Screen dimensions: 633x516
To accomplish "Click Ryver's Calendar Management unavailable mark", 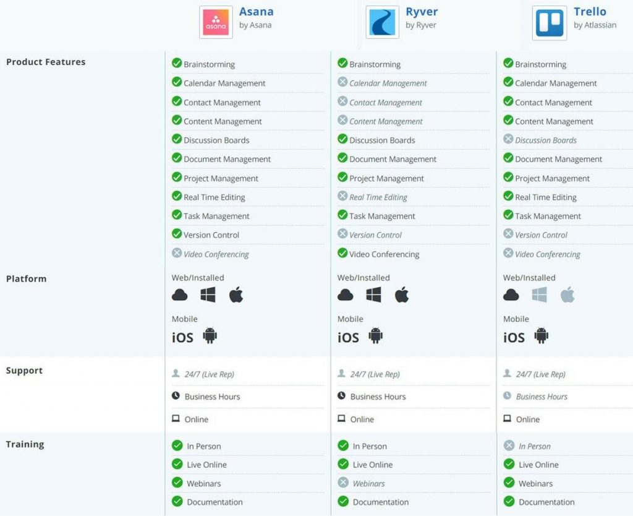I will pos(342,82).
